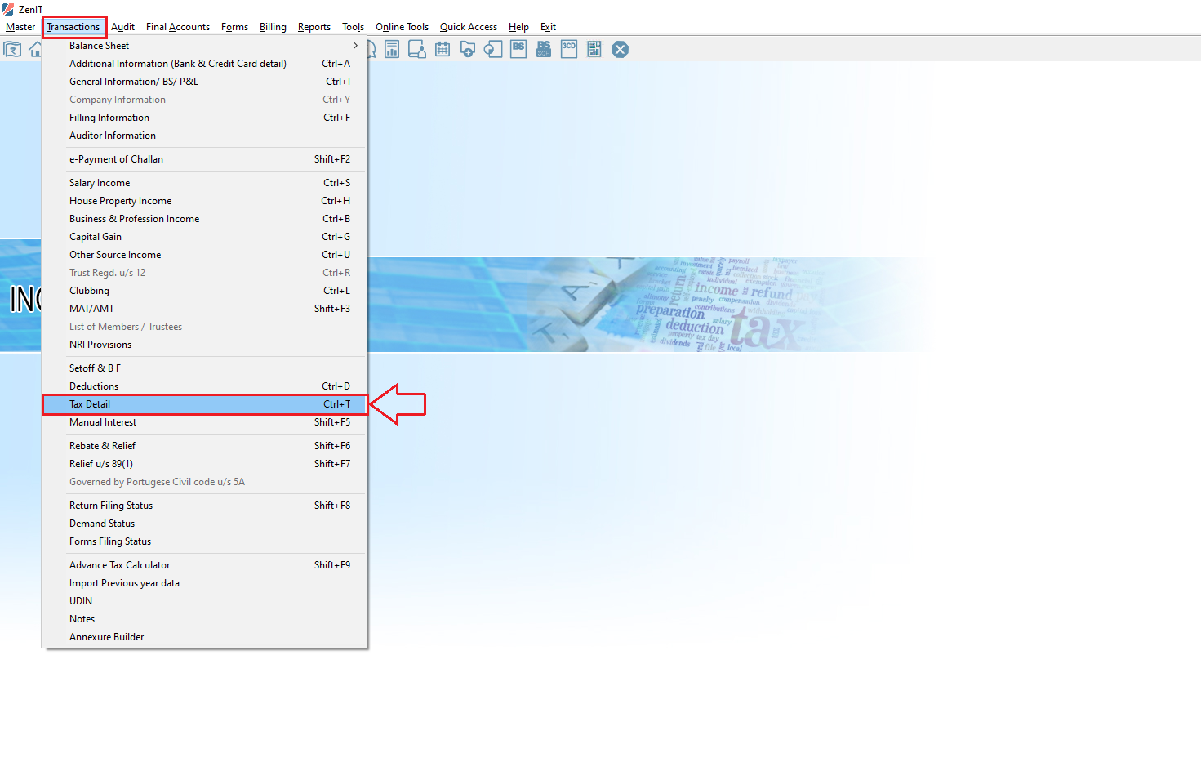Select UDIN menu entry
Image resolution: width=1201 pixels, height=771 pixels.
click(x=204, y=601)
